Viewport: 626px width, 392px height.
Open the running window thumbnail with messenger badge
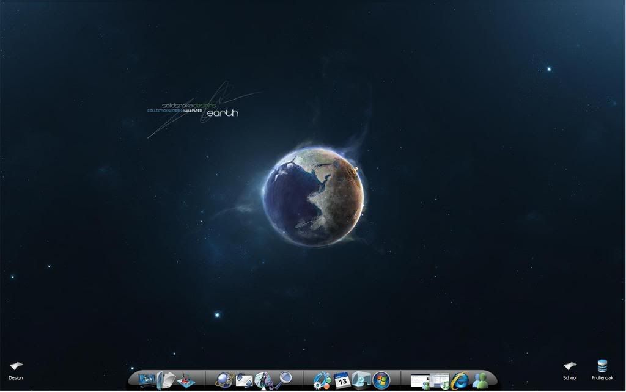point(420,381)
